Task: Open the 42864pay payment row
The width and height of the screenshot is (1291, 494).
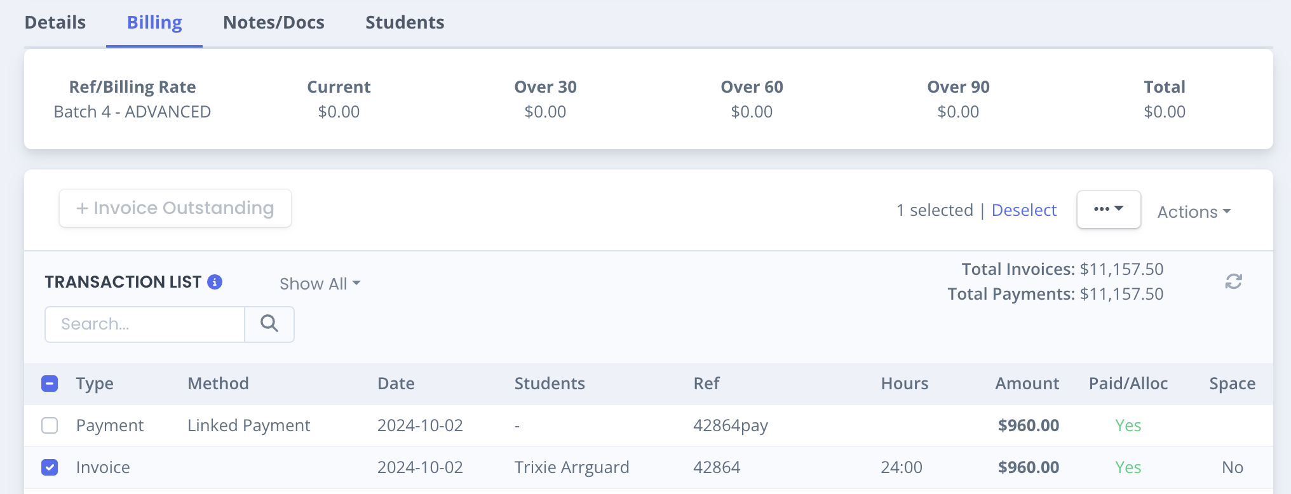Action: tap(649, 425)
